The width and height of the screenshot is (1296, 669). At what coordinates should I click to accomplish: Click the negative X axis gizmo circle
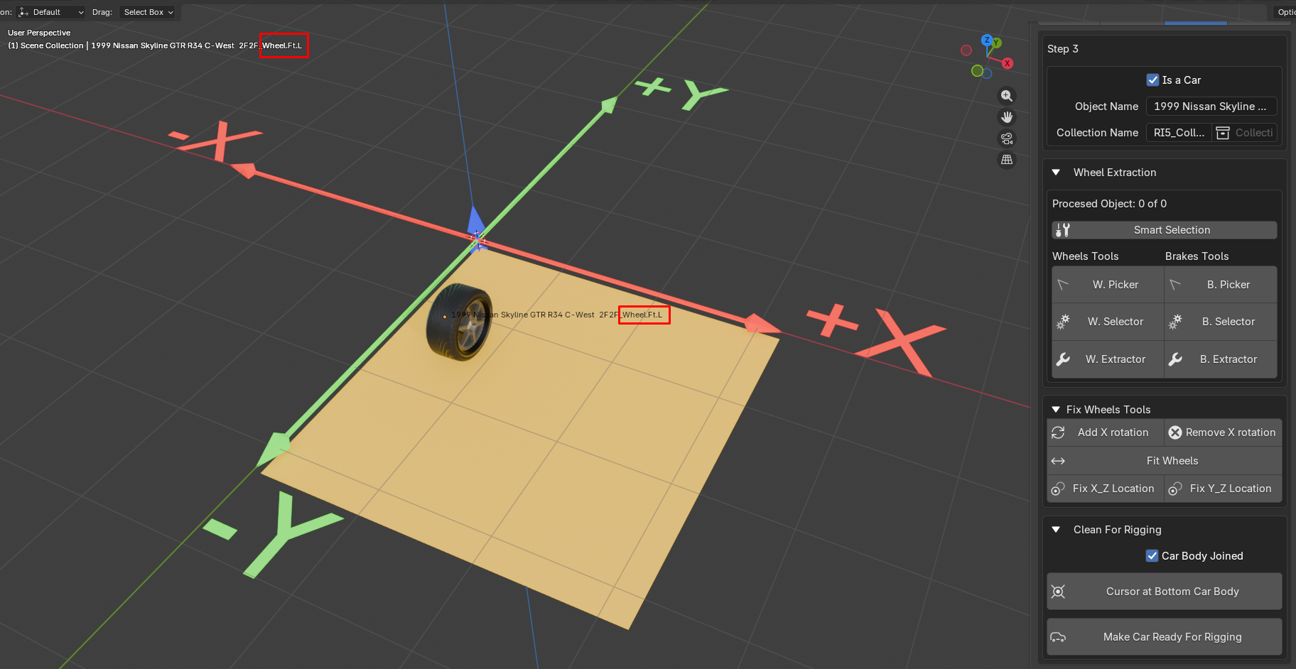coord(966,50)
